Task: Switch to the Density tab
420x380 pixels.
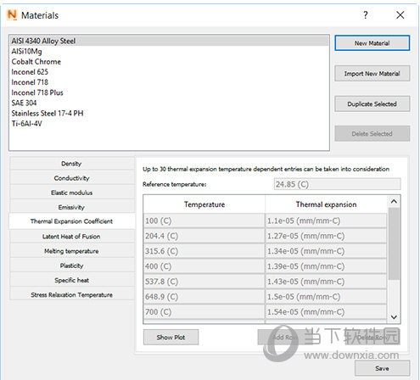Action: (x=71, y=164)
